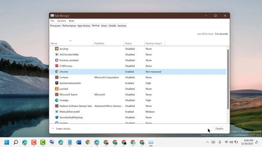Viewport: 262px width, 147px height.
Task: Collapse with Fewer details chevron
Action: [53, 129]
